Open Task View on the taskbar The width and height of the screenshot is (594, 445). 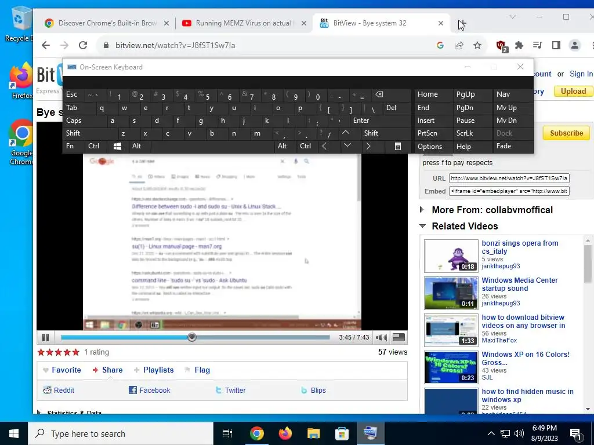click(227, 433)
